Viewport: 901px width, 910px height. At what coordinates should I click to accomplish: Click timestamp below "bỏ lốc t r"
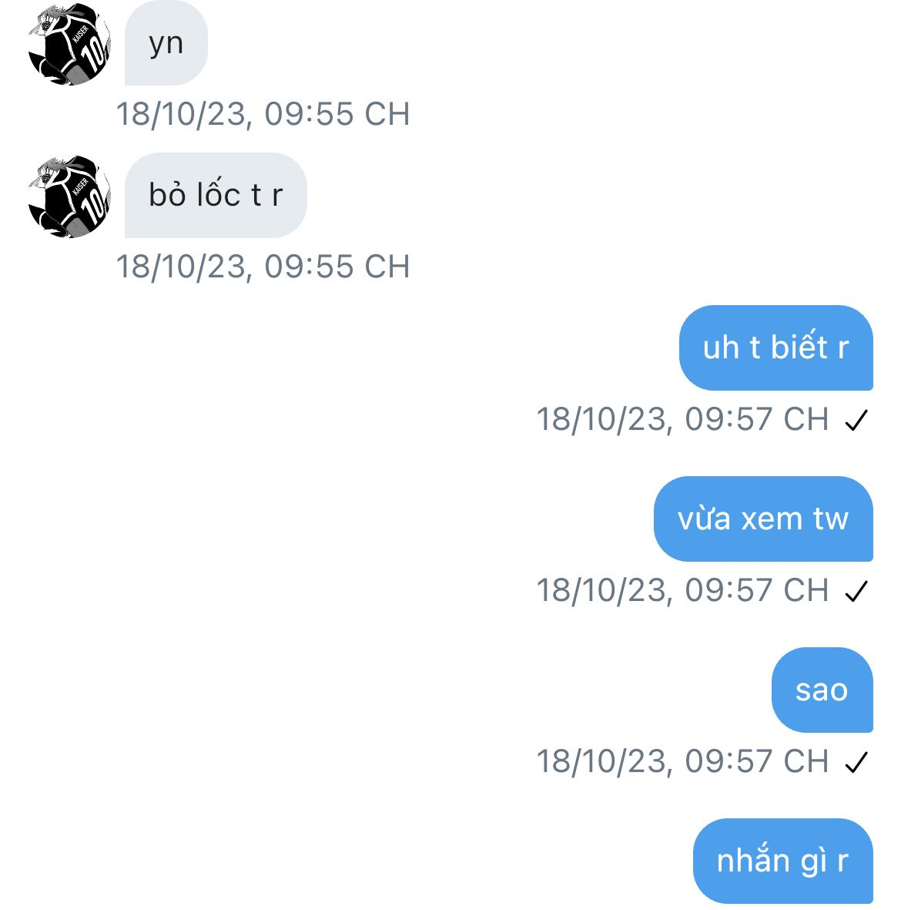click(x=263, y=267)
